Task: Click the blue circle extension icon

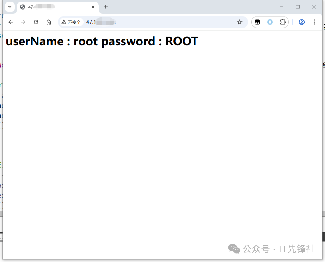Action: [270, 22]
